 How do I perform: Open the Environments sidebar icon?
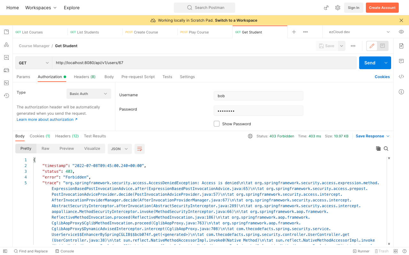coord(6,57)
